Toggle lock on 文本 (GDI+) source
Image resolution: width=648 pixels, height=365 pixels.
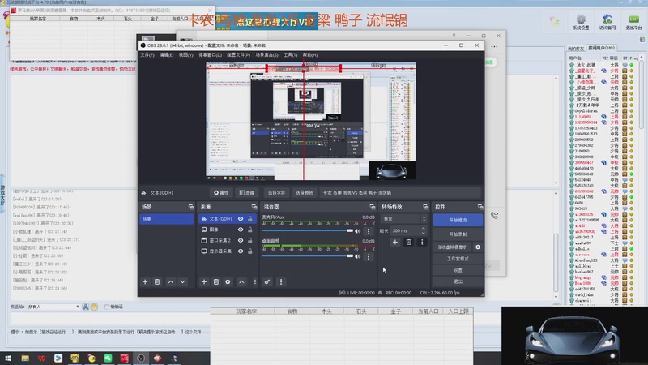pos(250,218)
